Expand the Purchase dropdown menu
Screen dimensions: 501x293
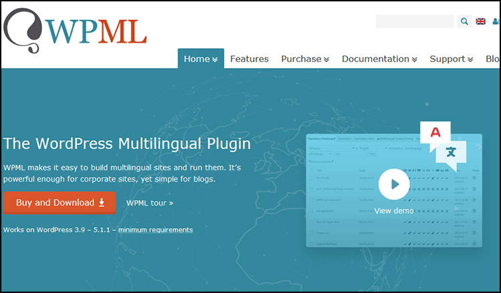305,59
